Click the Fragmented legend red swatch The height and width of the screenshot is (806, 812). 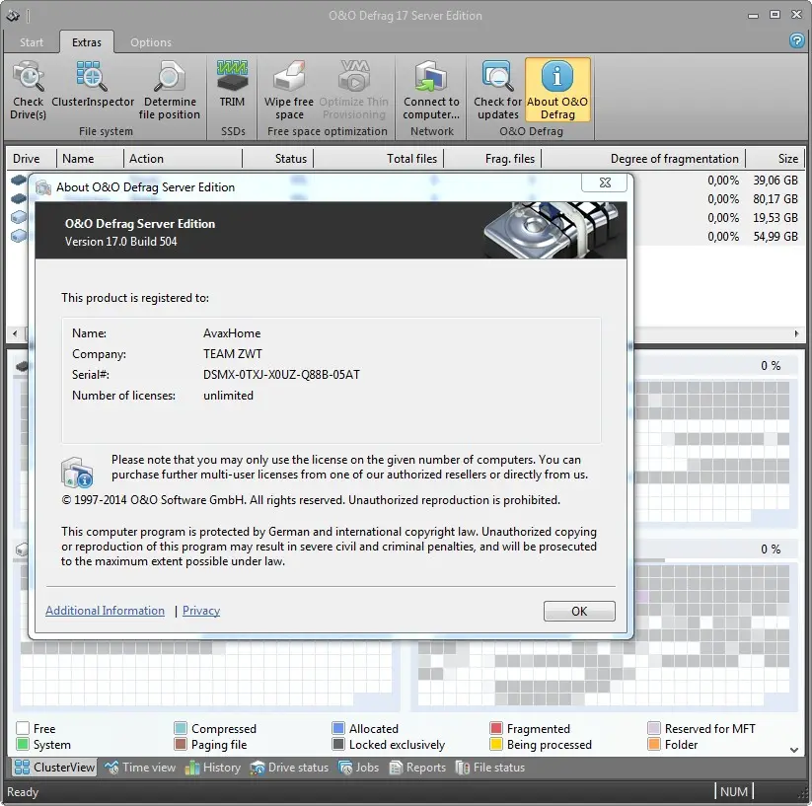[x=496, y=728]
